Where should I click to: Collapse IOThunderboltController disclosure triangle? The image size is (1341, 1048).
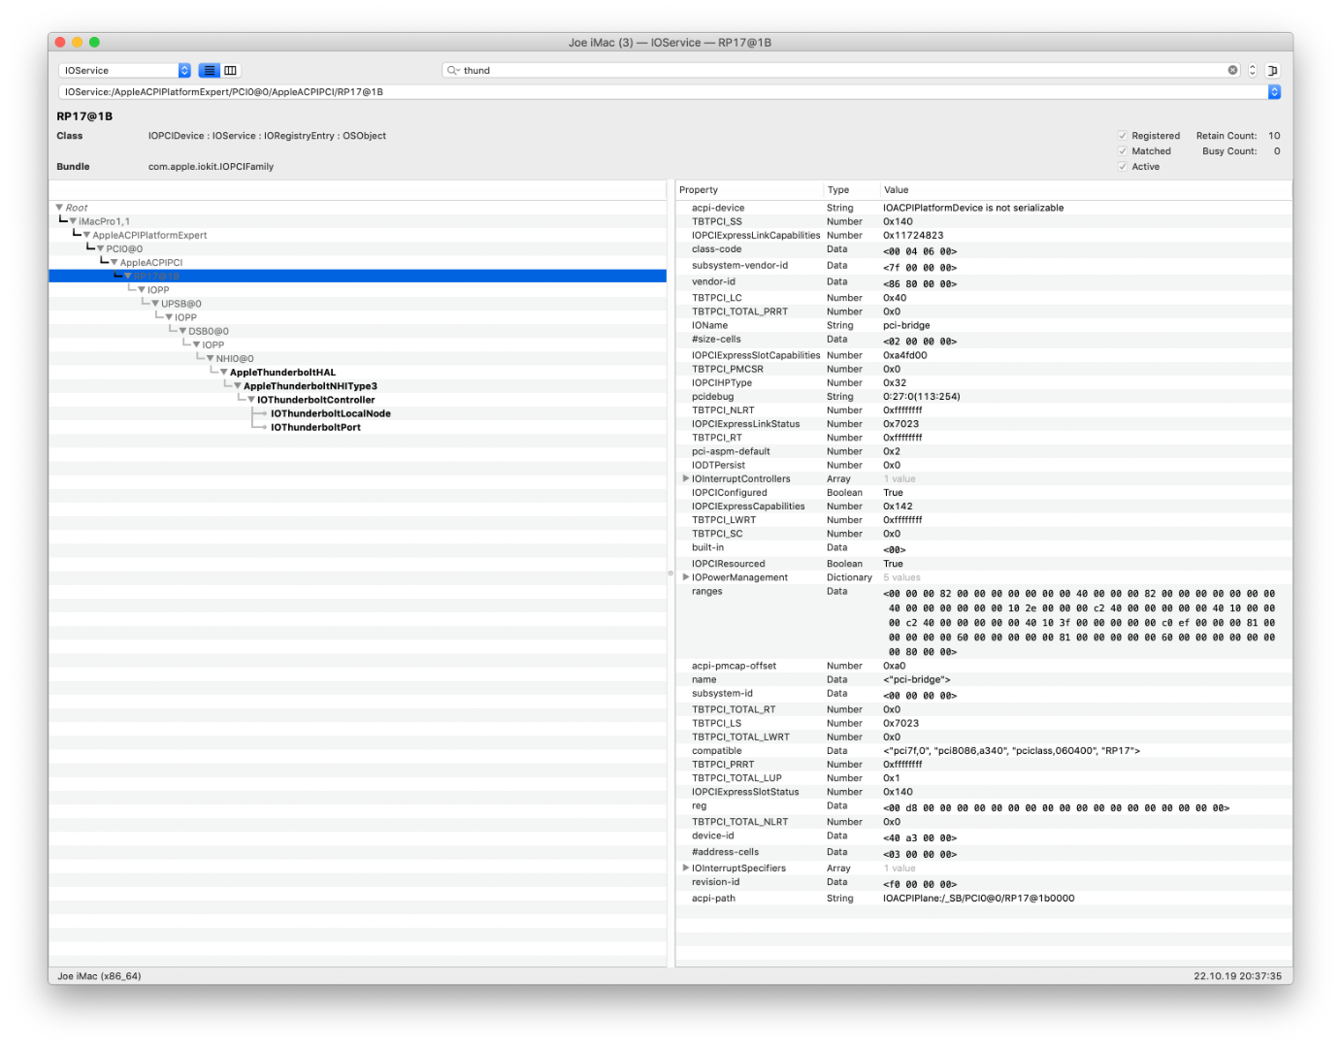pyautogui.click(x=251, y=400)
